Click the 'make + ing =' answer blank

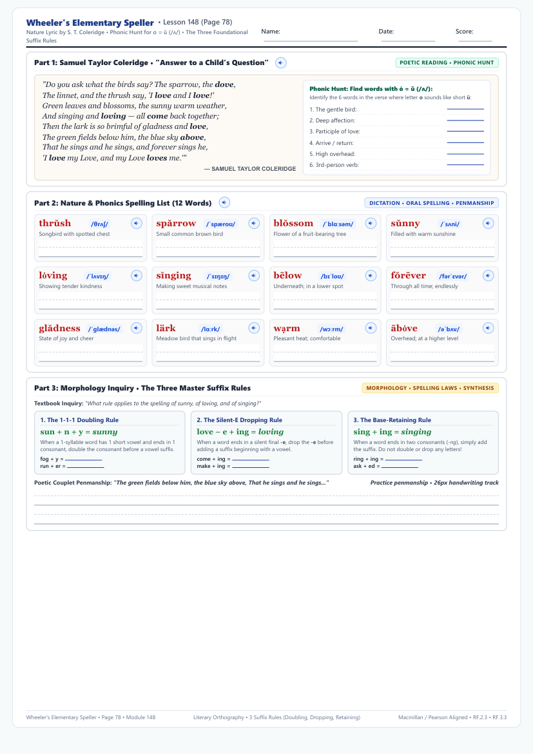point(251,466)
